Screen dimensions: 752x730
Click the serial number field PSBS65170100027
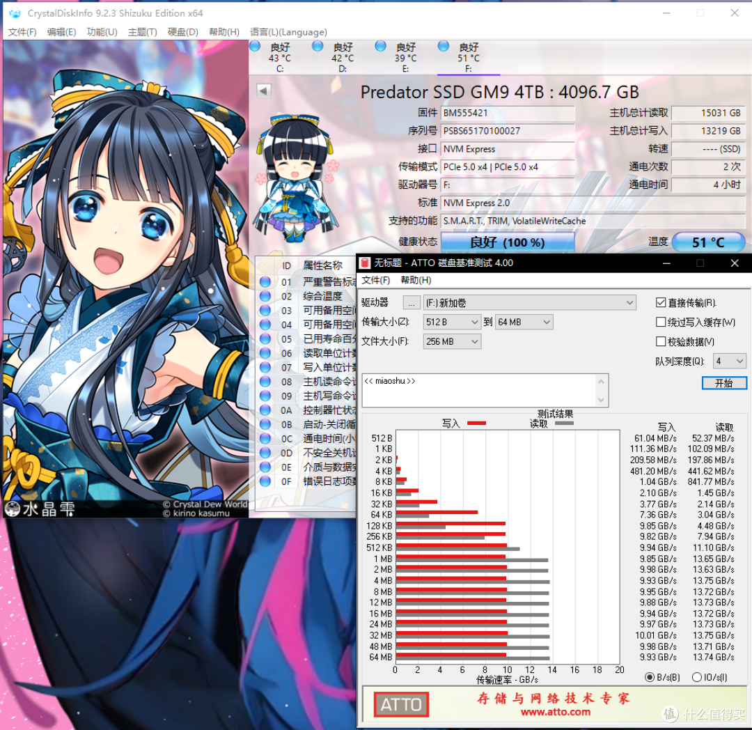click(x=508, y=131)
